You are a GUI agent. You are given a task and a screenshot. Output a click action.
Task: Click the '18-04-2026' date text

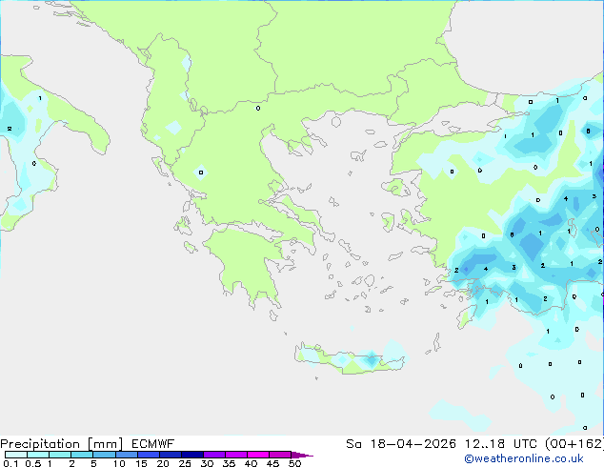pyautogui.click(x=413, y=444)
